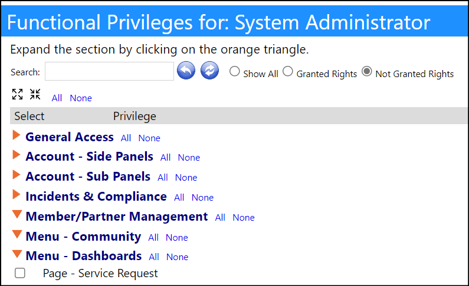
Task: Expand the Account - Side Panels triangle
Action: click(17, 155)
